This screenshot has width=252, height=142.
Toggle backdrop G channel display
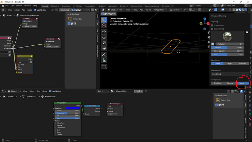[x=85, y=10]
